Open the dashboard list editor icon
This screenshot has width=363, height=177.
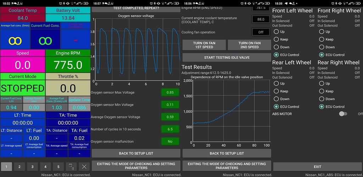tap(71, 166)
